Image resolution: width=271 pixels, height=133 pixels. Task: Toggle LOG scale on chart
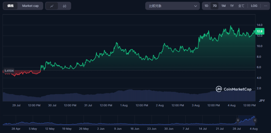(x=254, y=6)
